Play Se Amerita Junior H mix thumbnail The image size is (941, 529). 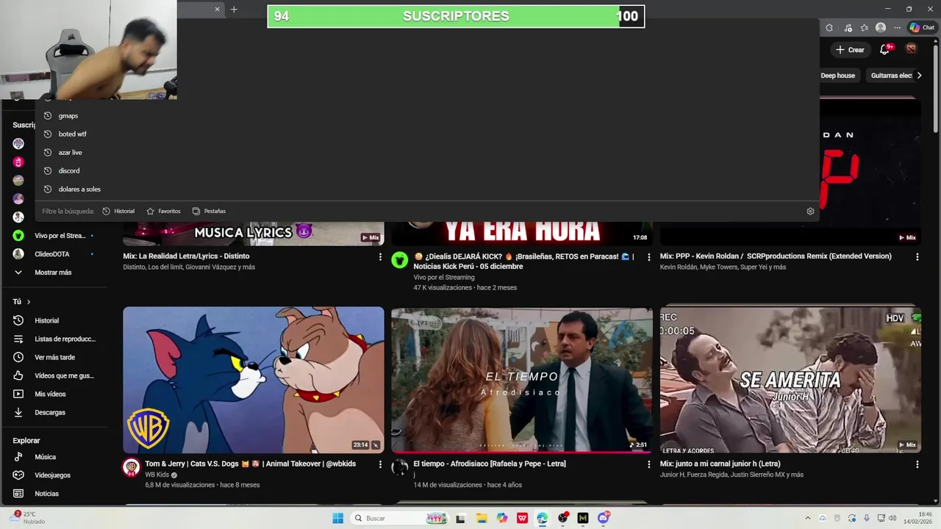(x=790, y=380)
